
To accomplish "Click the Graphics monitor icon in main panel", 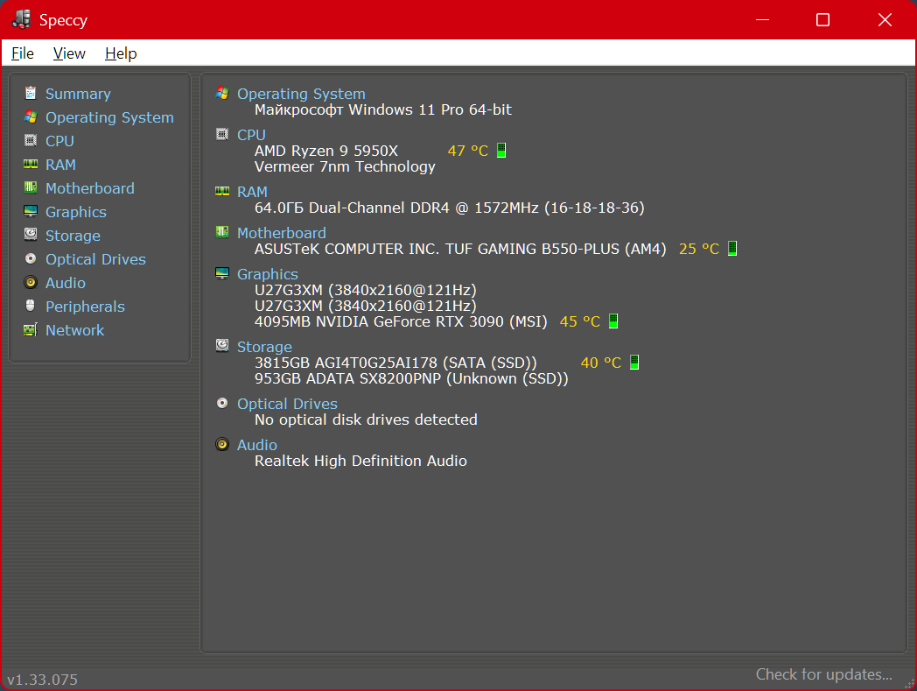I will coord(222,273).
